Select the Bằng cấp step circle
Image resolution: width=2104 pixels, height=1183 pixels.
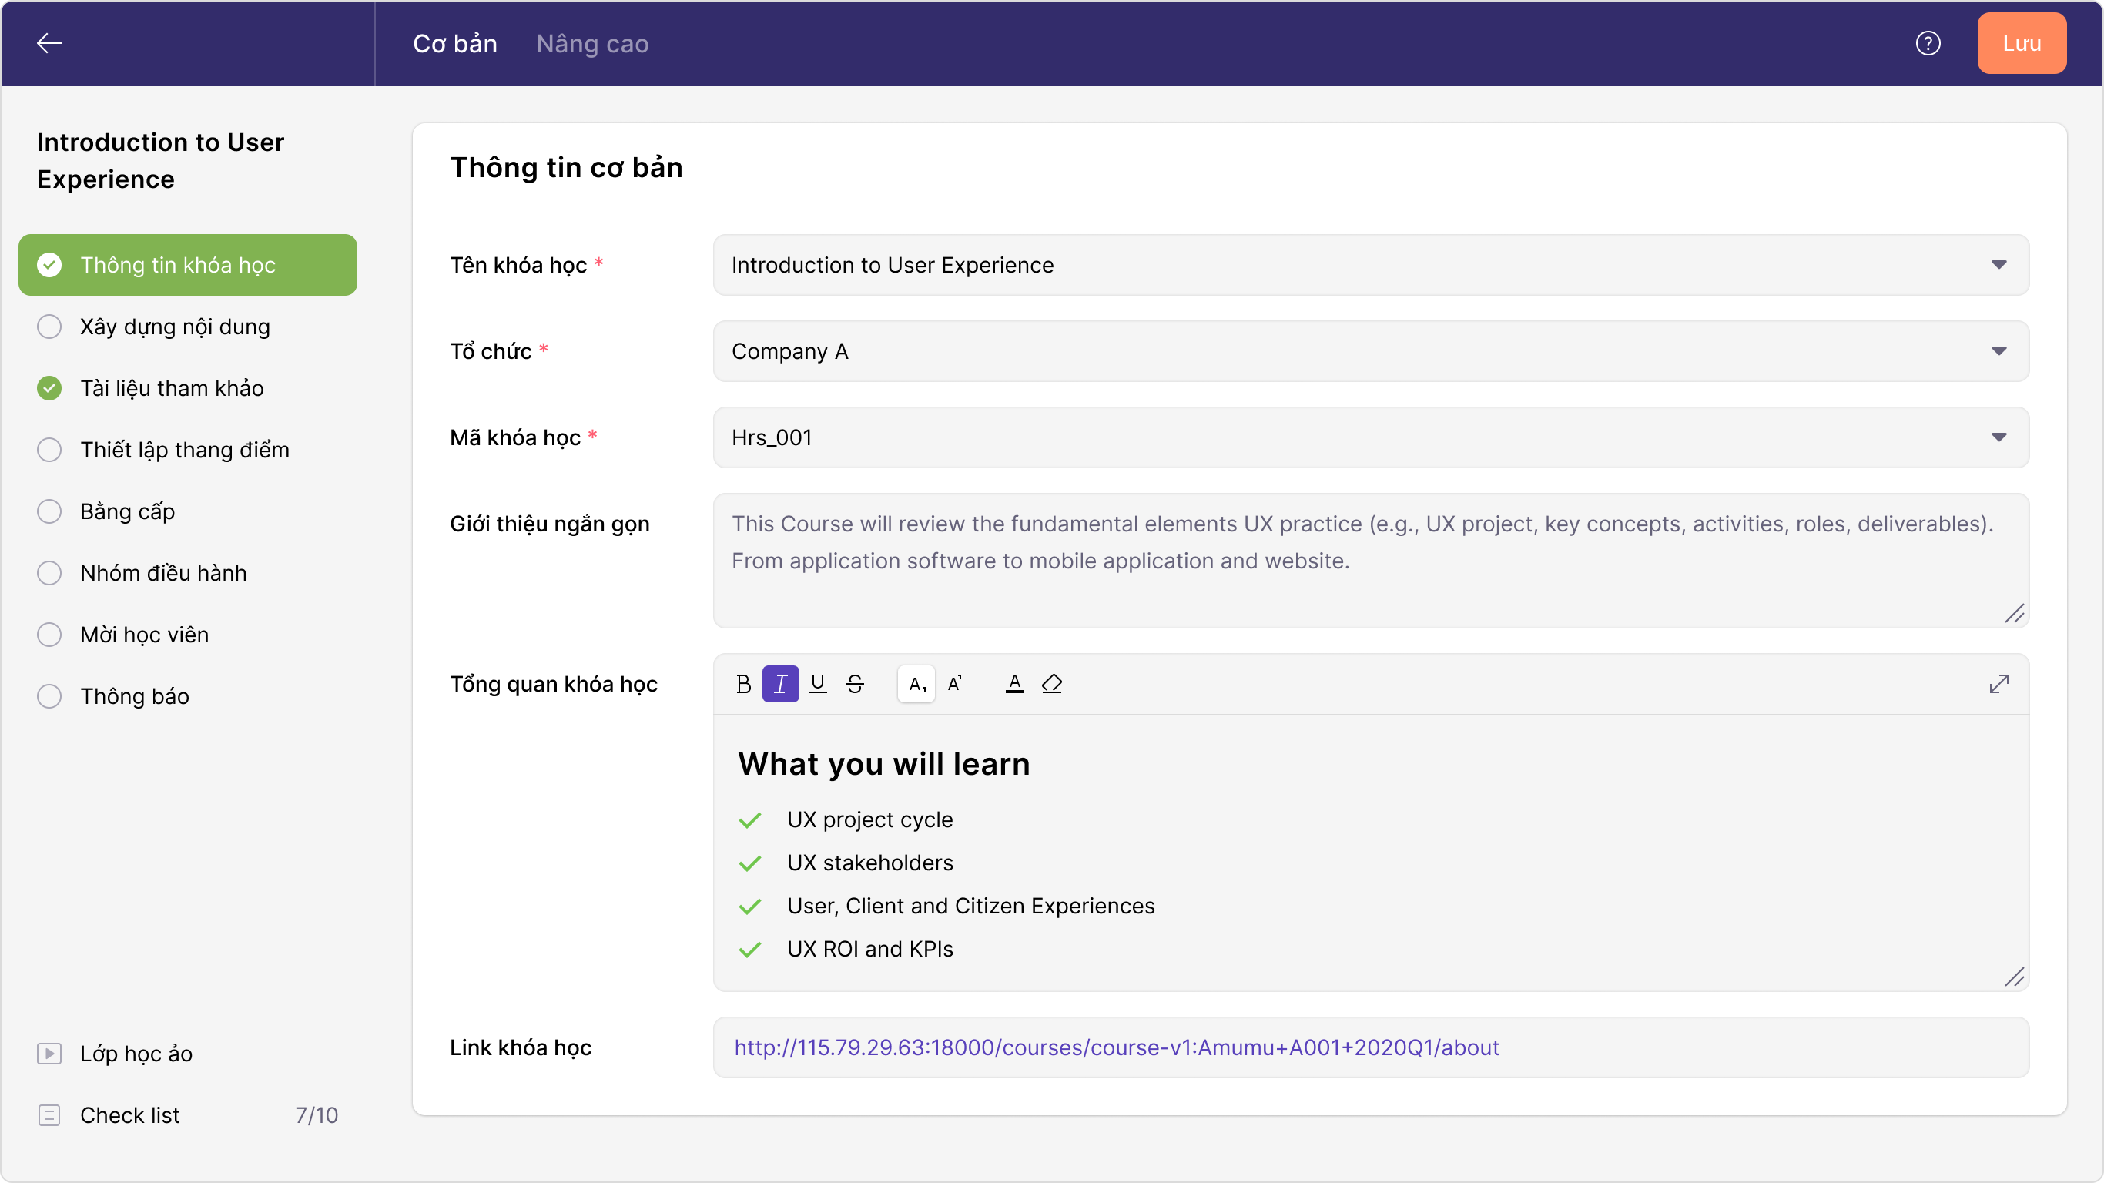50,511
